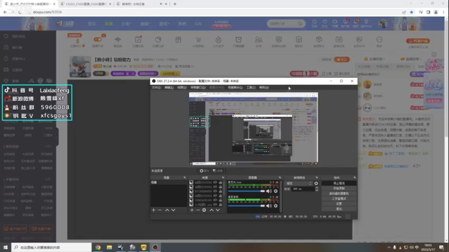Click the 启动虚拟摄像机 button
Image resolution: width=449 pixels, height=252 pixels.
(339, 194)
